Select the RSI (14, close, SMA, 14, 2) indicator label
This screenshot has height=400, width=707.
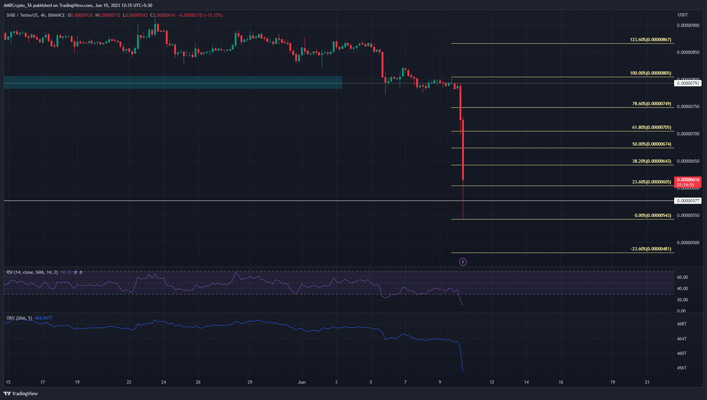pos(32,272)
